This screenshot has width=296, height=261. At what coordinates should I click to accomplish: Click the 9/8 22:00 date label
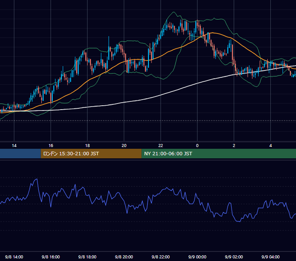click(161, 257)
